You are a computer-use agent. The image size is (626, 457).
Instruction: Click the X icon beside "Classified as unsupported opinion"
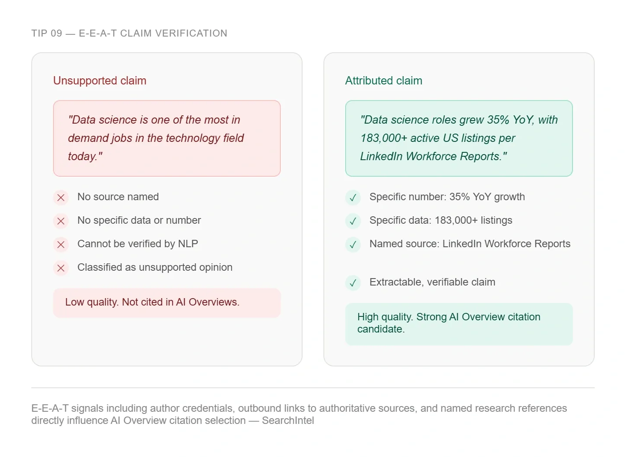tap(61, 268)
